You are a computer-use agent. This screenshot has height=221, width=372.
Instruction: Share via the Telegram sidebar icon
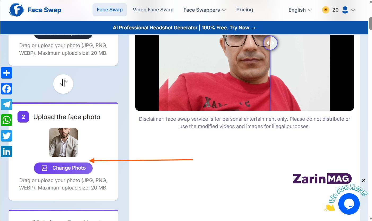tap(6, 104)
